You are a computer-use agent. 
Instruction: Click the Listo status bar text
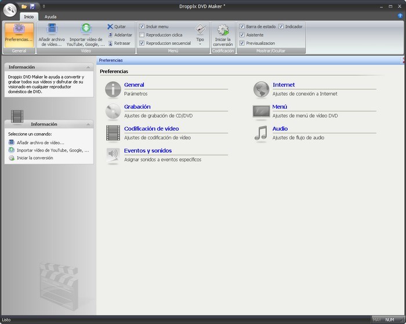click(6, 320)
